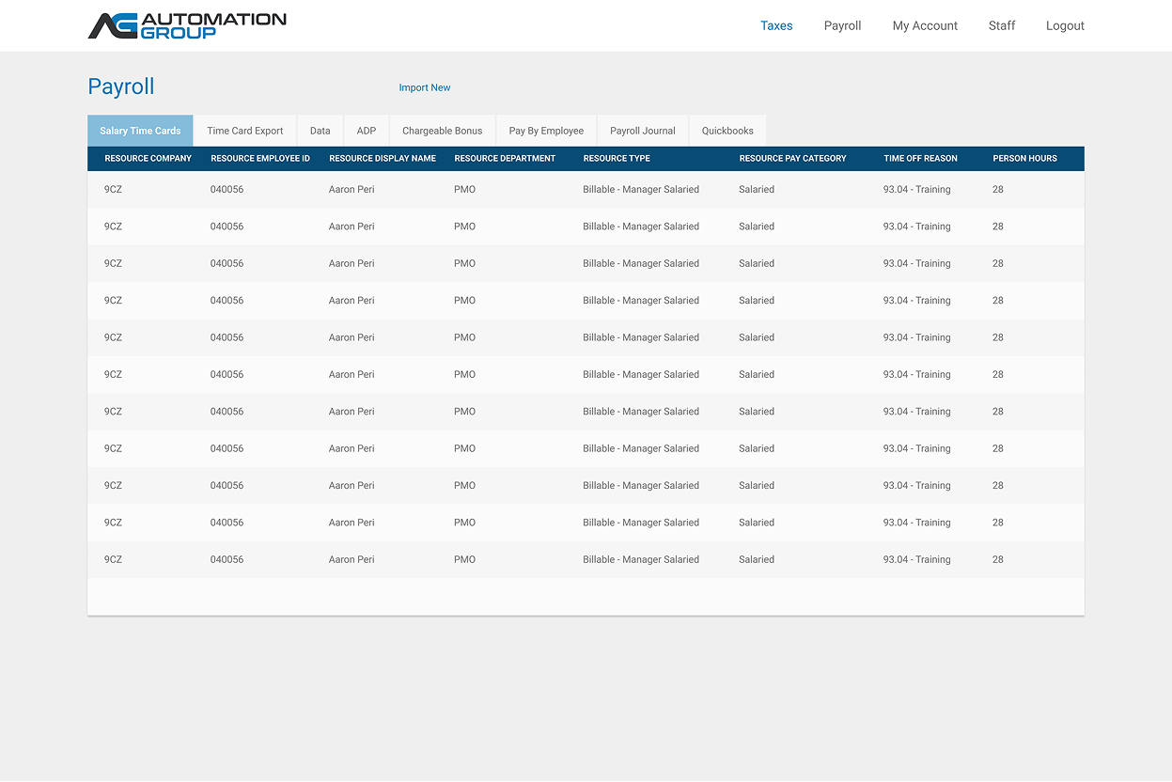This screenshot has height=782, width=1172.
Task: Select the Salary Time Cards tab
Action: click(140, 131)
